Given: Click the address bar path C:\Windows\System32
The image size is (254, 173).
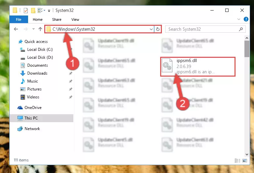Looking at the screenshot, I should pyautogui.click(x=74, y=29).
